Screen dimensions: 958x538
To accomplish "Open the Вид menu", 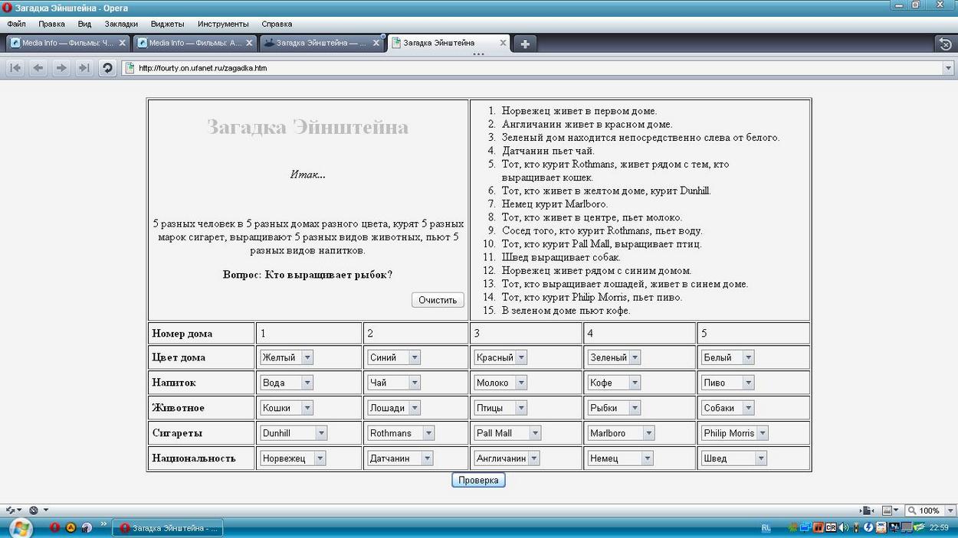I will 84,24.
